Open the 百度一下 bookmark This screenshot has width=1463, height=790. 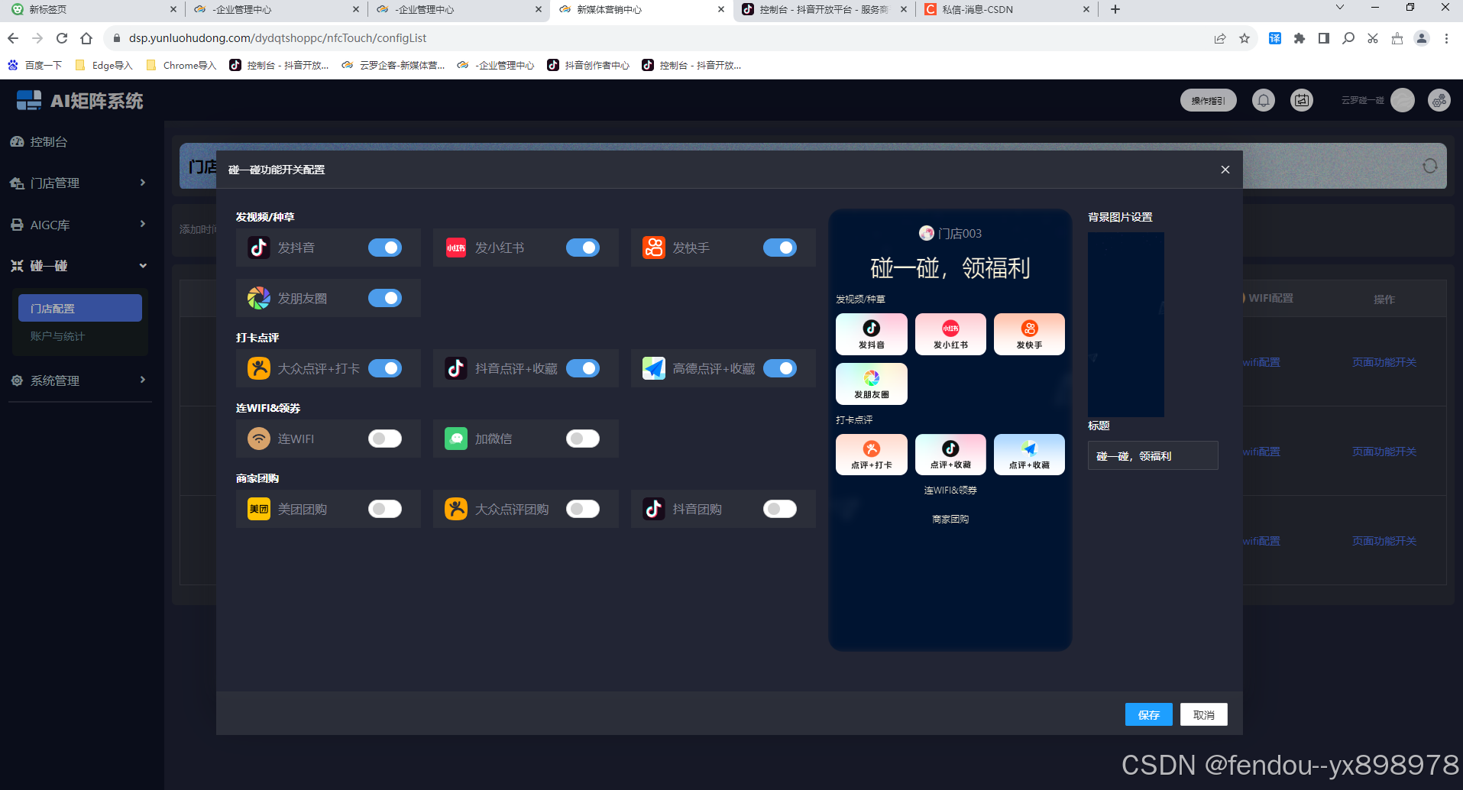pyautogui.click(x=35, y=66)
